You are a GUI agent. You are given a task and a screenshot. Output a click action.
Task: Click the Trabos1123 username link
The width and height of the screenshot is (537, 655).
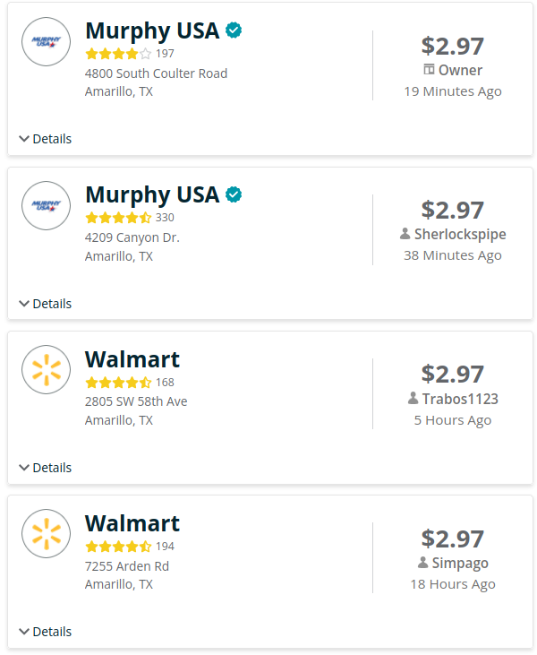point(460,398)
